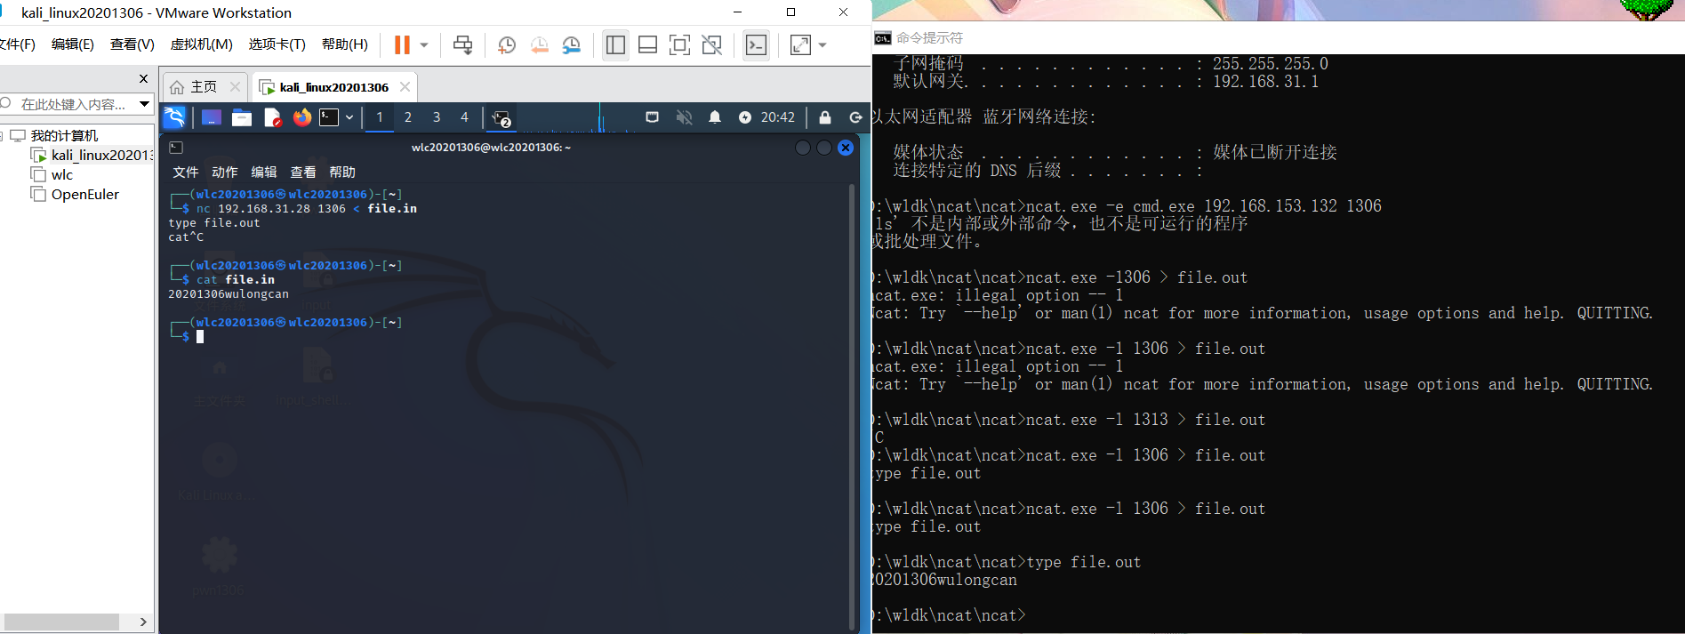The width and height of the screenshot is (1685, 634).
Task: Click the 命令提示符 window title icon
Action: (882, 38)
